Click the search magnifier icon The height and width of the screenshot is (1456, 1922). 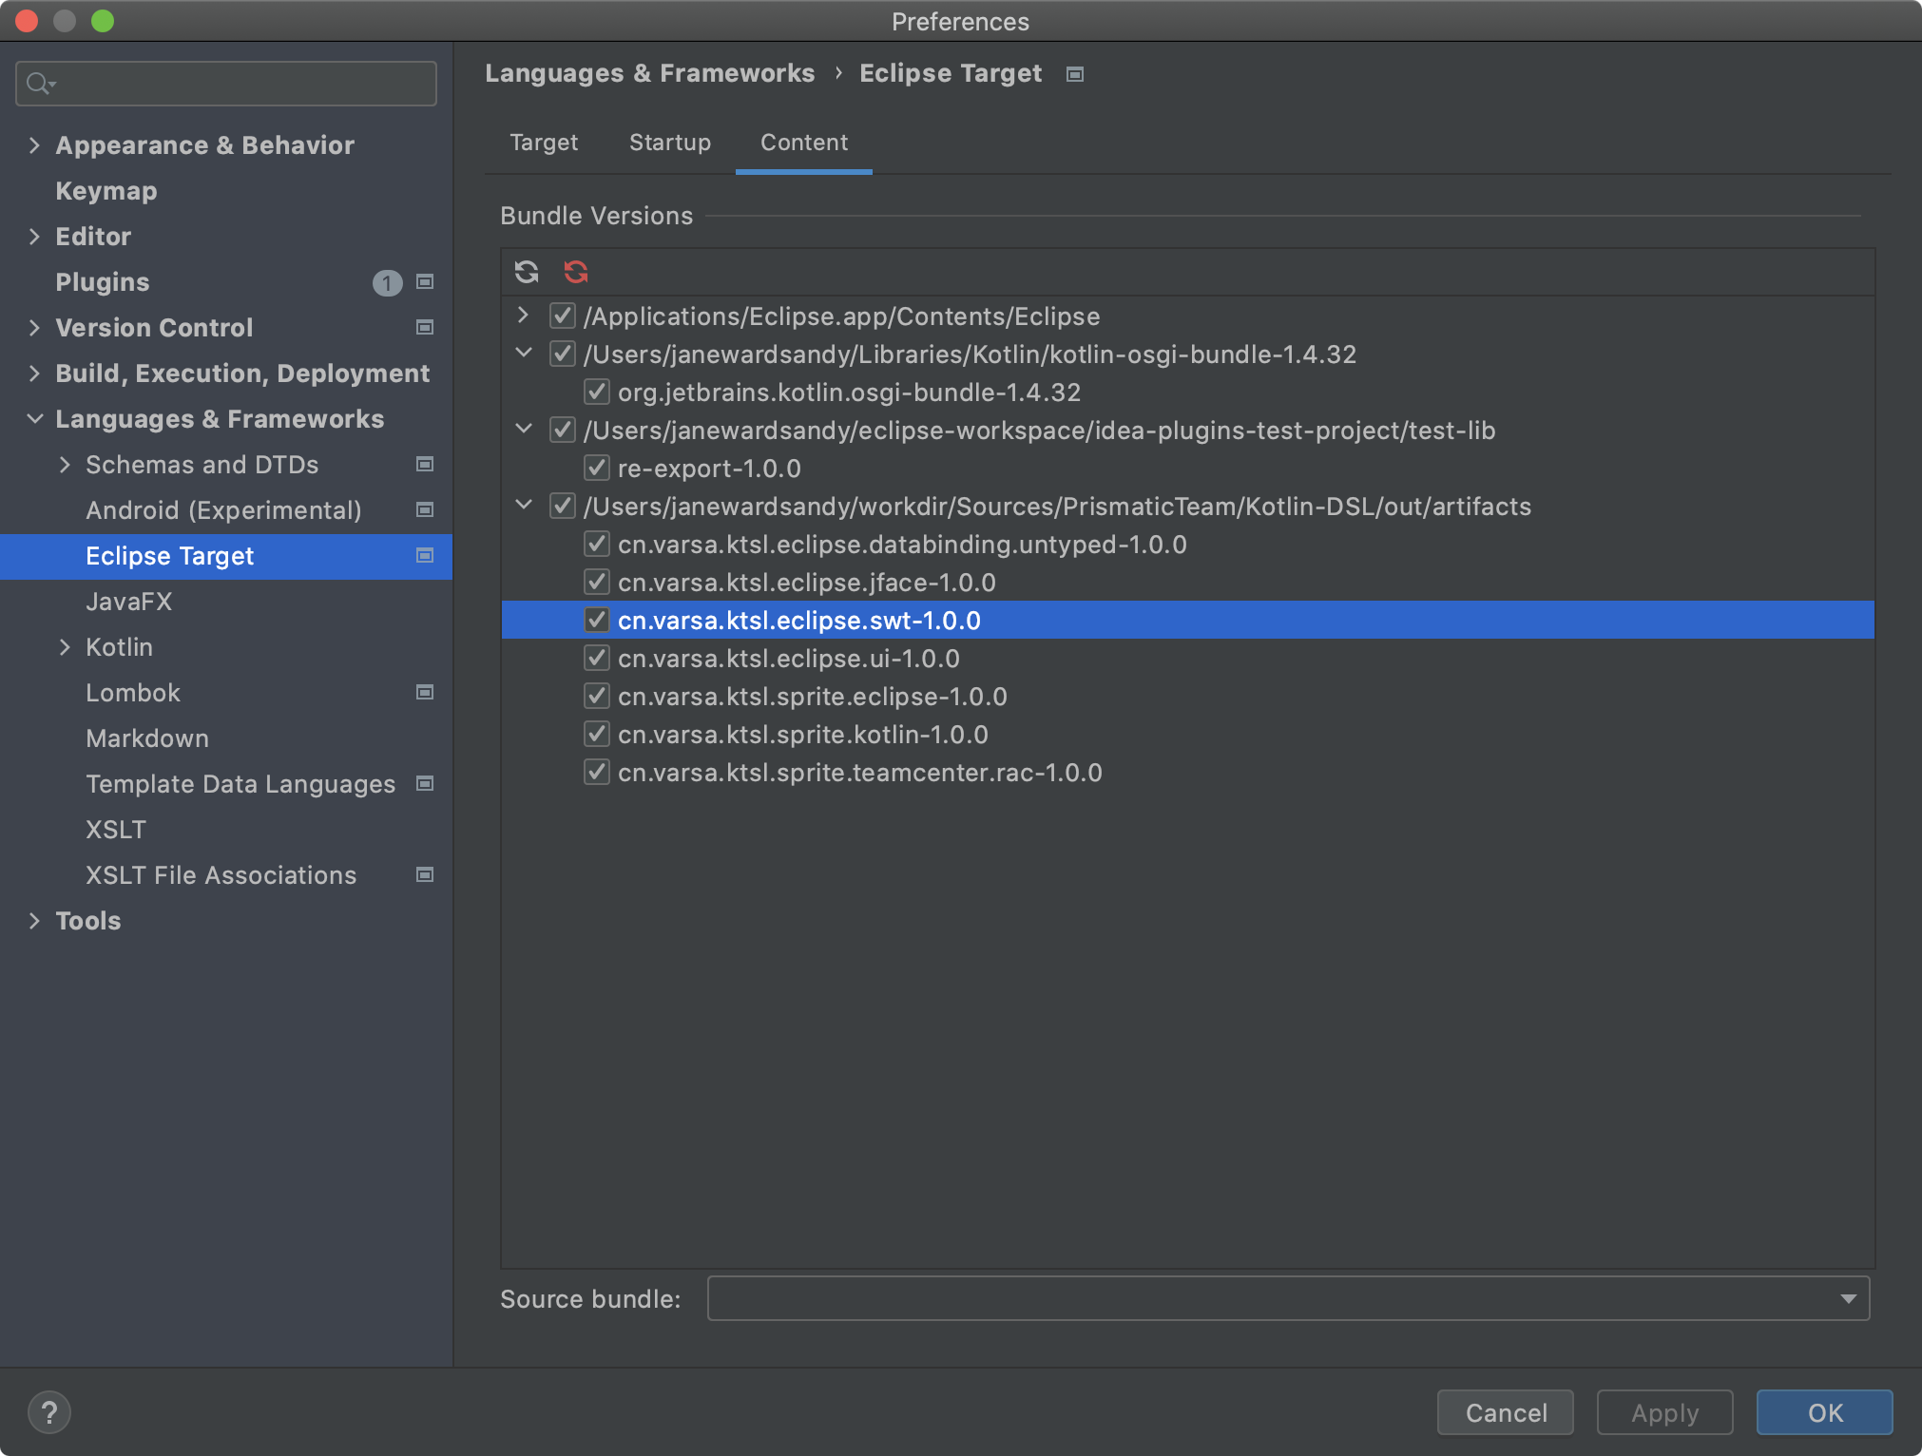click(39, 84)
